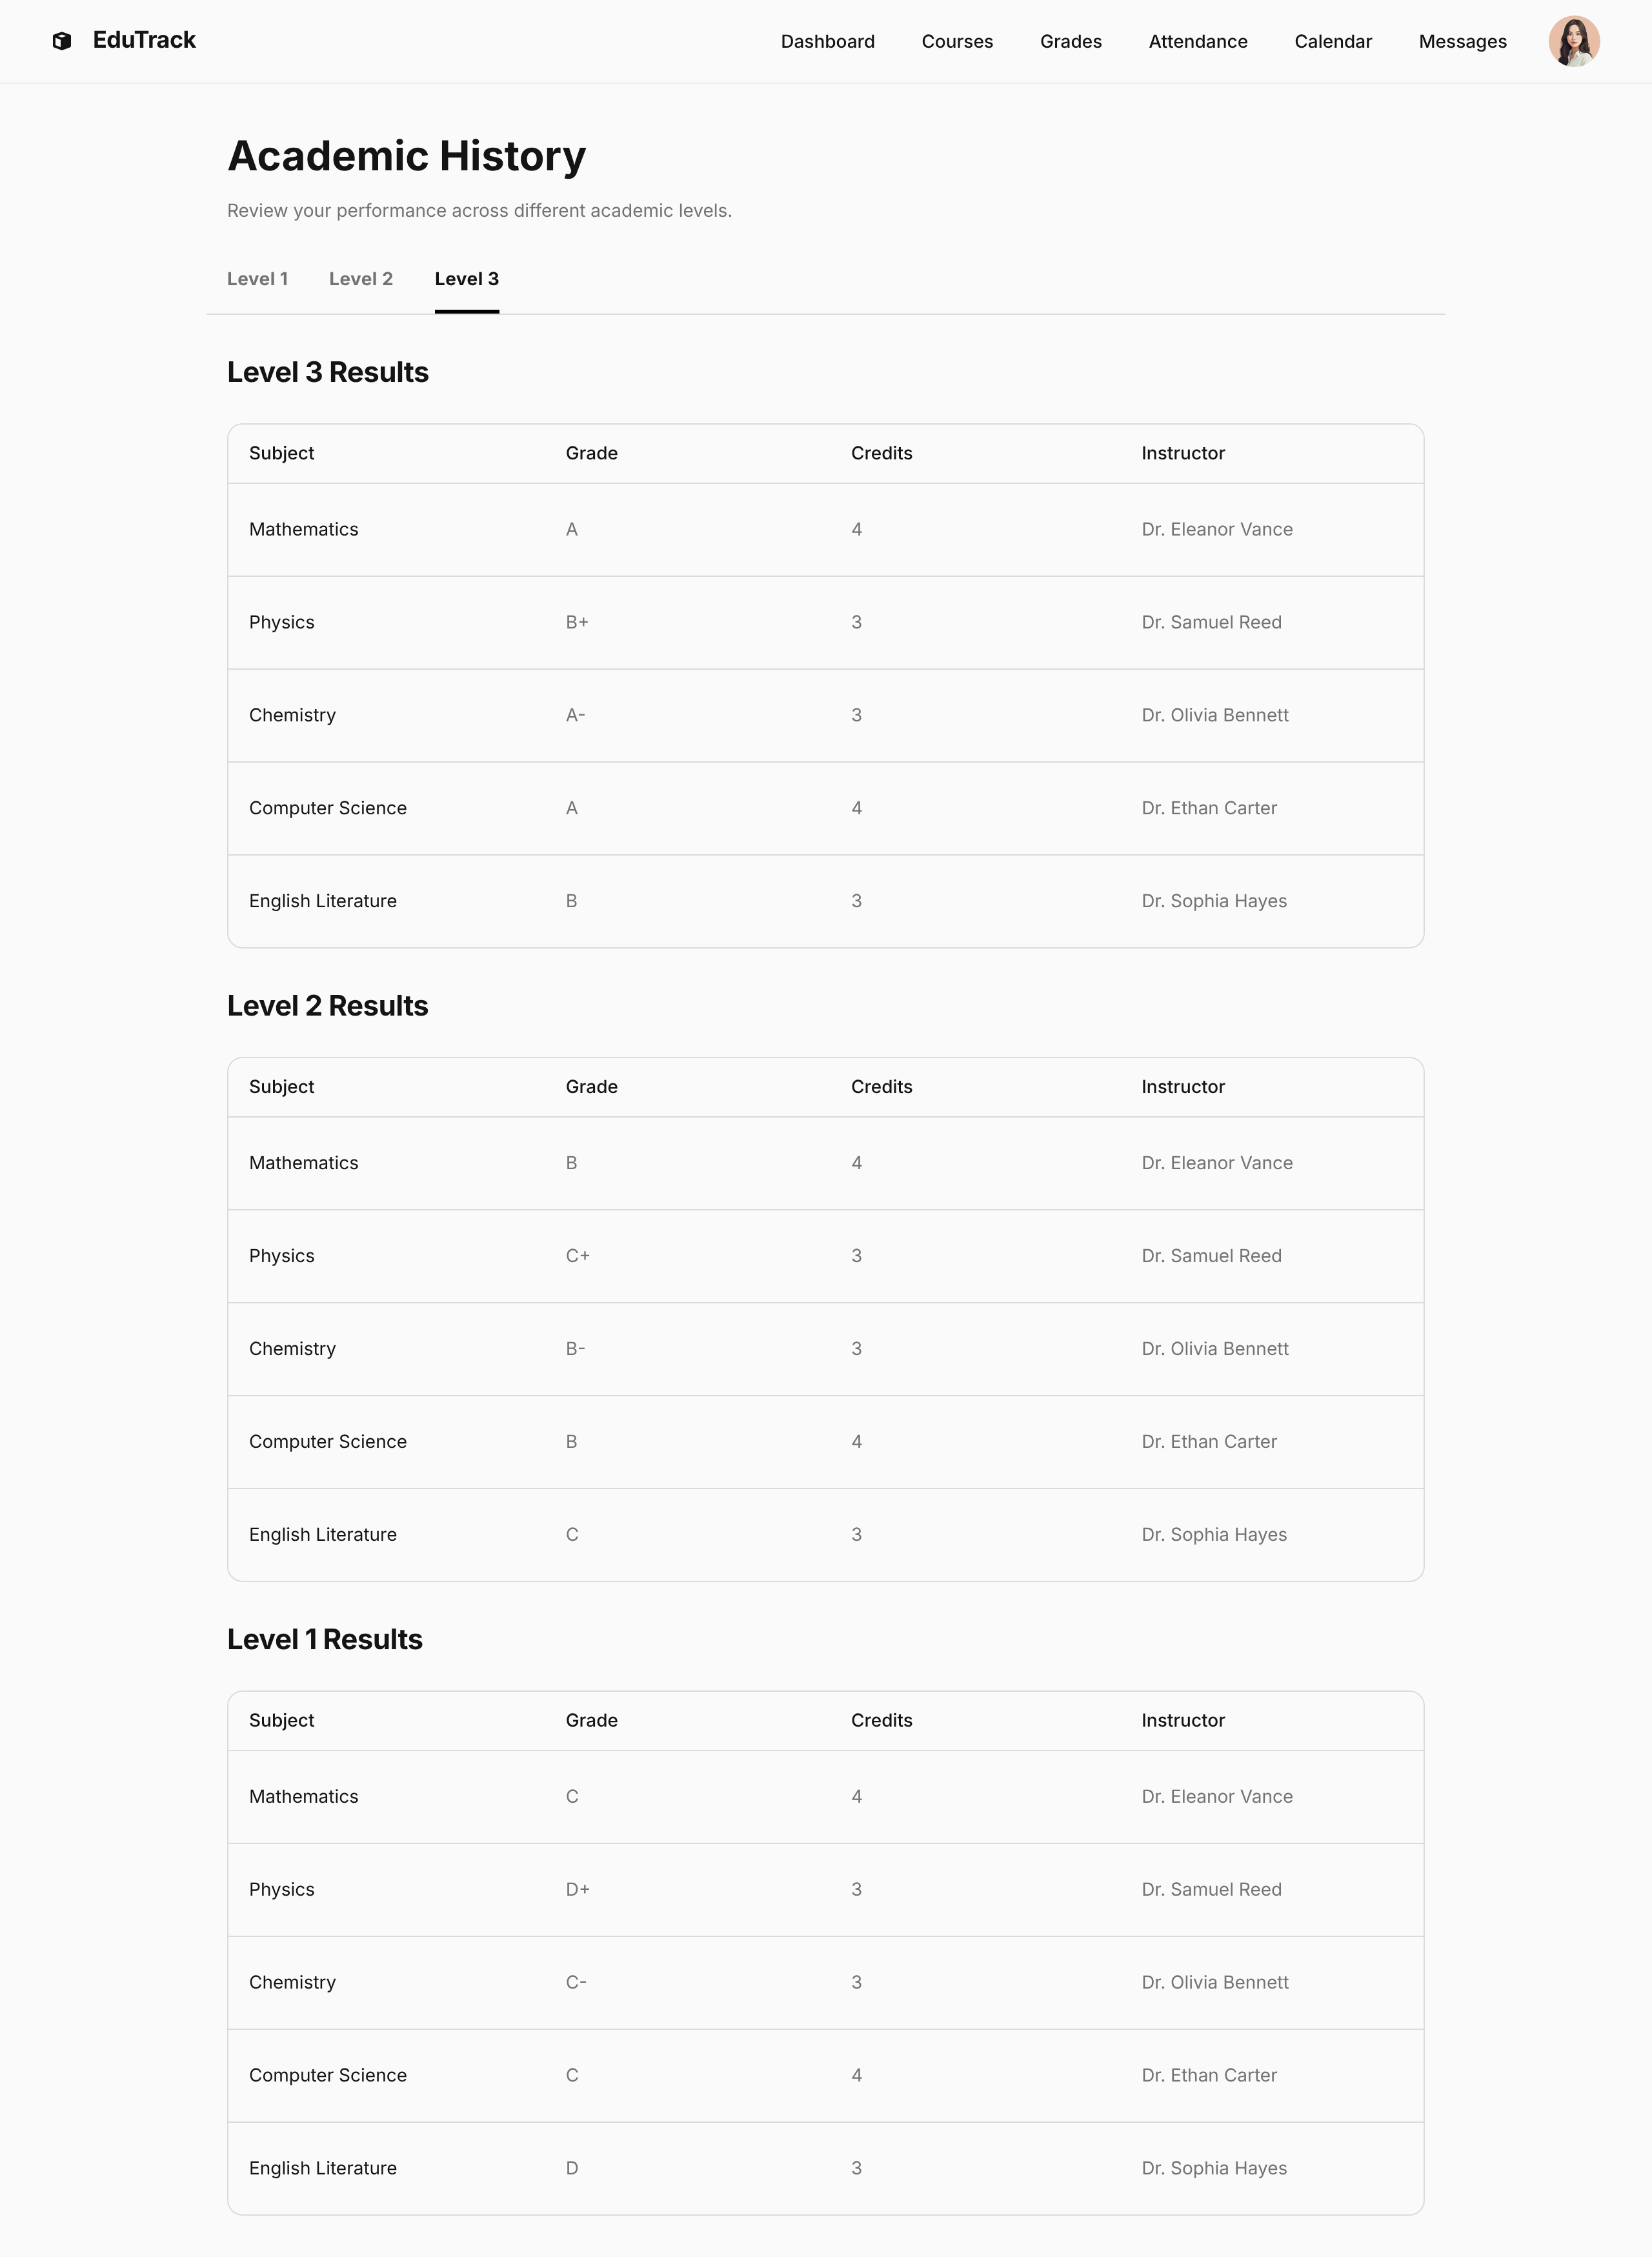Click the EduTrack cube logo icon

pos(62,41)
